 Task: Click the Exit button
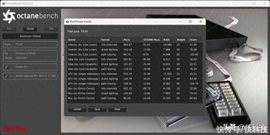[x=51, y=29]
